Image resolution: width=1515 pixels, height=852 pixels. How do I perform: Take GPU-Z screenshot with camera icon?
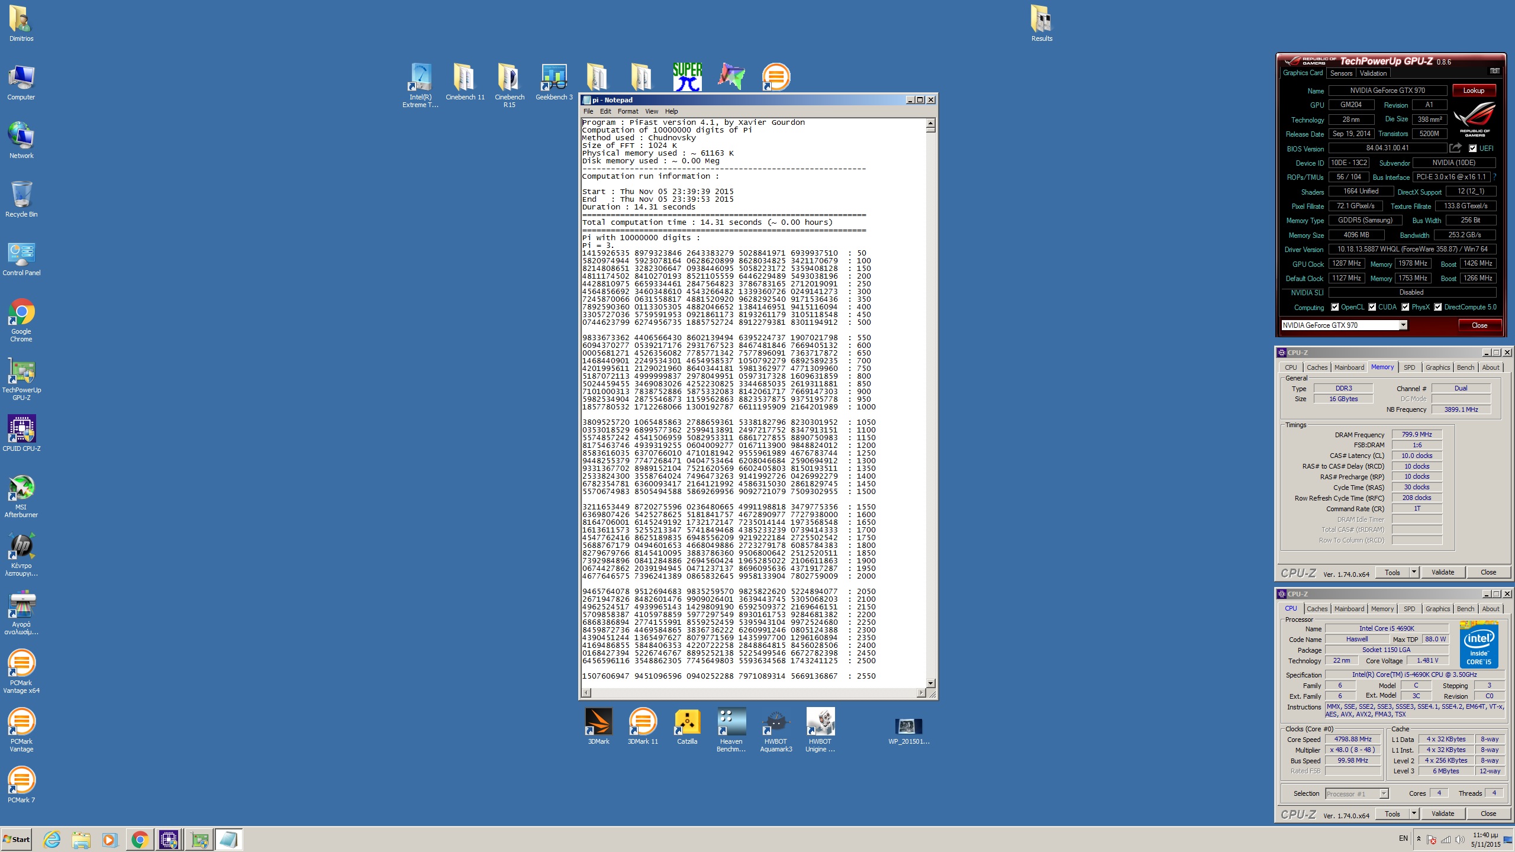1494,71
